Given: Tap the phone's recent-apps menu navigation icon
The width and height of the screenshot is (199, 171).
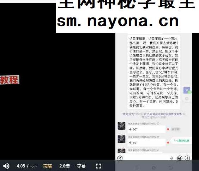Looking at the screenshot, I should pos(137,168).
